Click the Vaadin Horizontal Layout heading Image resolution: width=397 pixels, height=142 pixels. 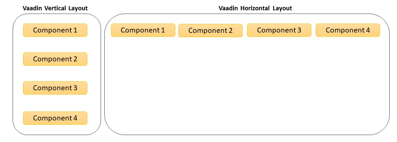(255, 8)
